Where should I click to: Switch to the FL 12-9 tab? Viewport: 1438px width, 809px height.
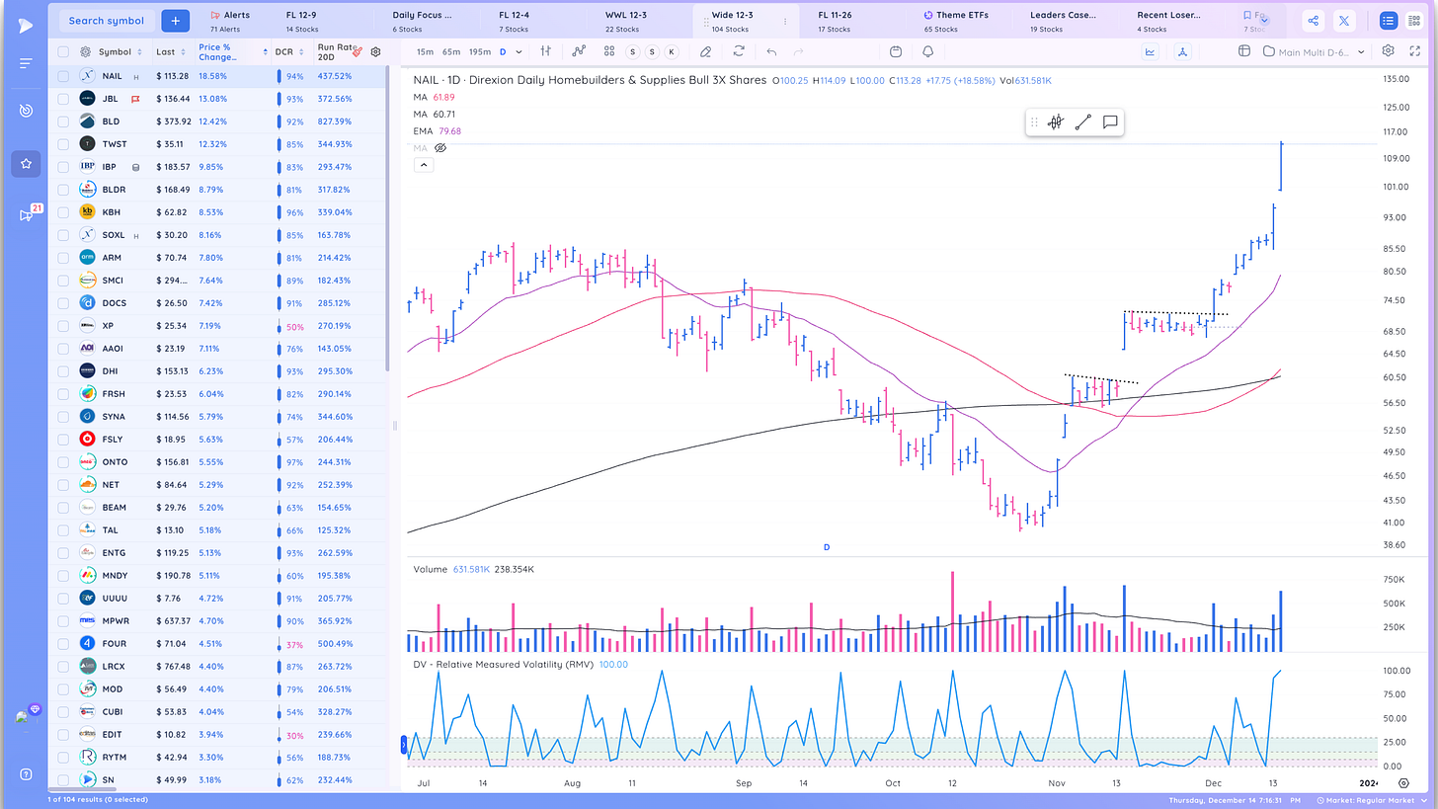click(x=302, y=20)
